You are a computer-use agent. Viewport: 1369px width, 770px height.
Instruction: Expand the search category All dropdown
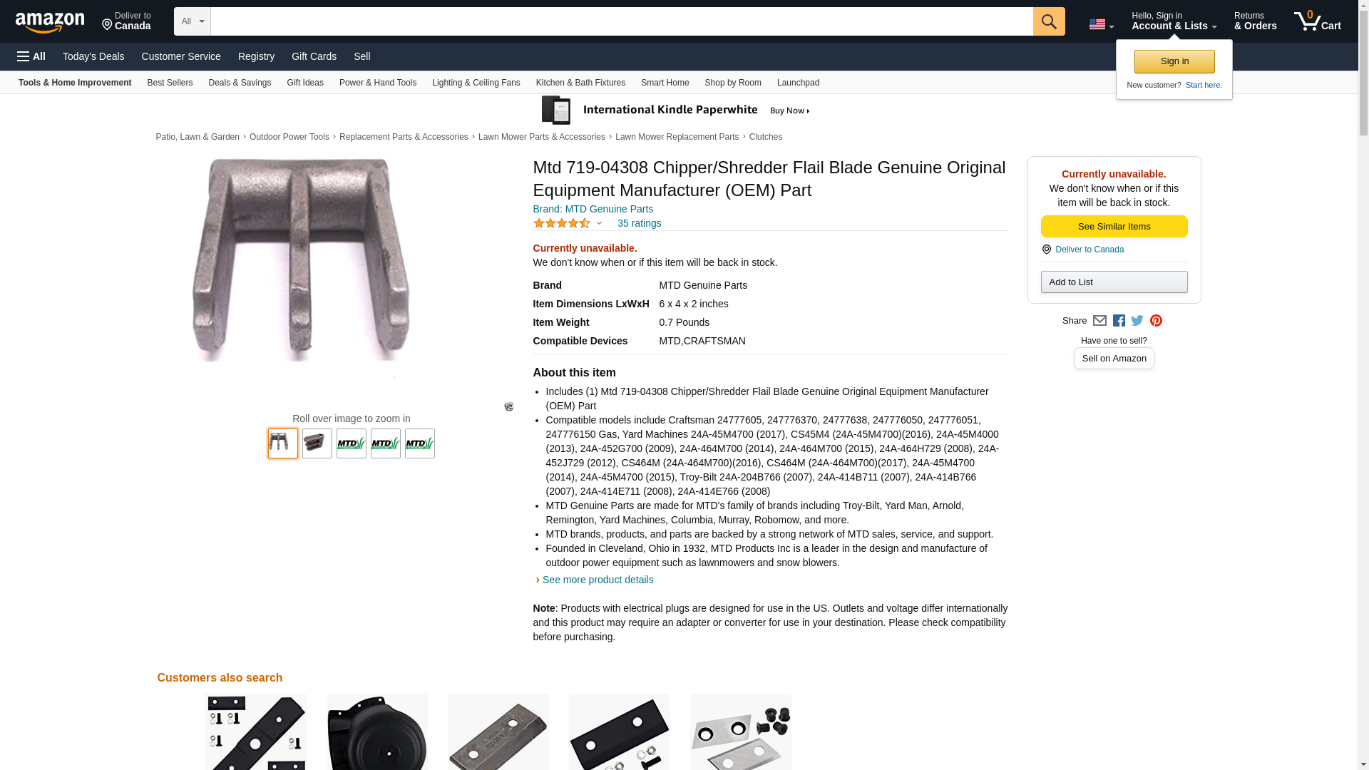point(192,21)
